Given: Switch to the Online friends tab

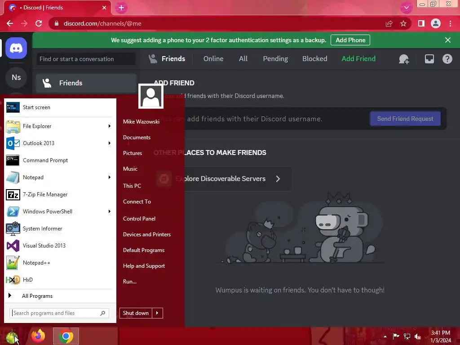Looking at the screenshot, I should tap(213, 59).
